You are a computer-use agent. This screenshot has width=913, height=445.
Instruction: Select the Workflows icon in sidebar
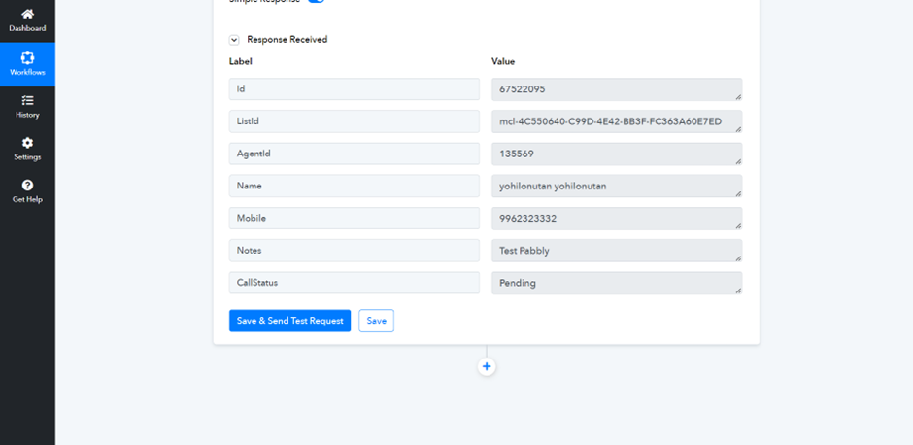[27, 58]
